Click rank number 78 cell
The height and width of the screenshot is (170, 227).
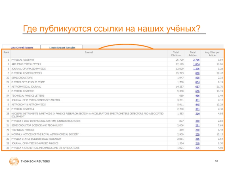point(8,130)
